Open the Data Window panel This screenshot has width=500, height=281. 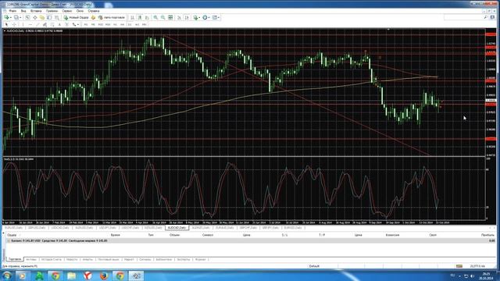point(34,17)
